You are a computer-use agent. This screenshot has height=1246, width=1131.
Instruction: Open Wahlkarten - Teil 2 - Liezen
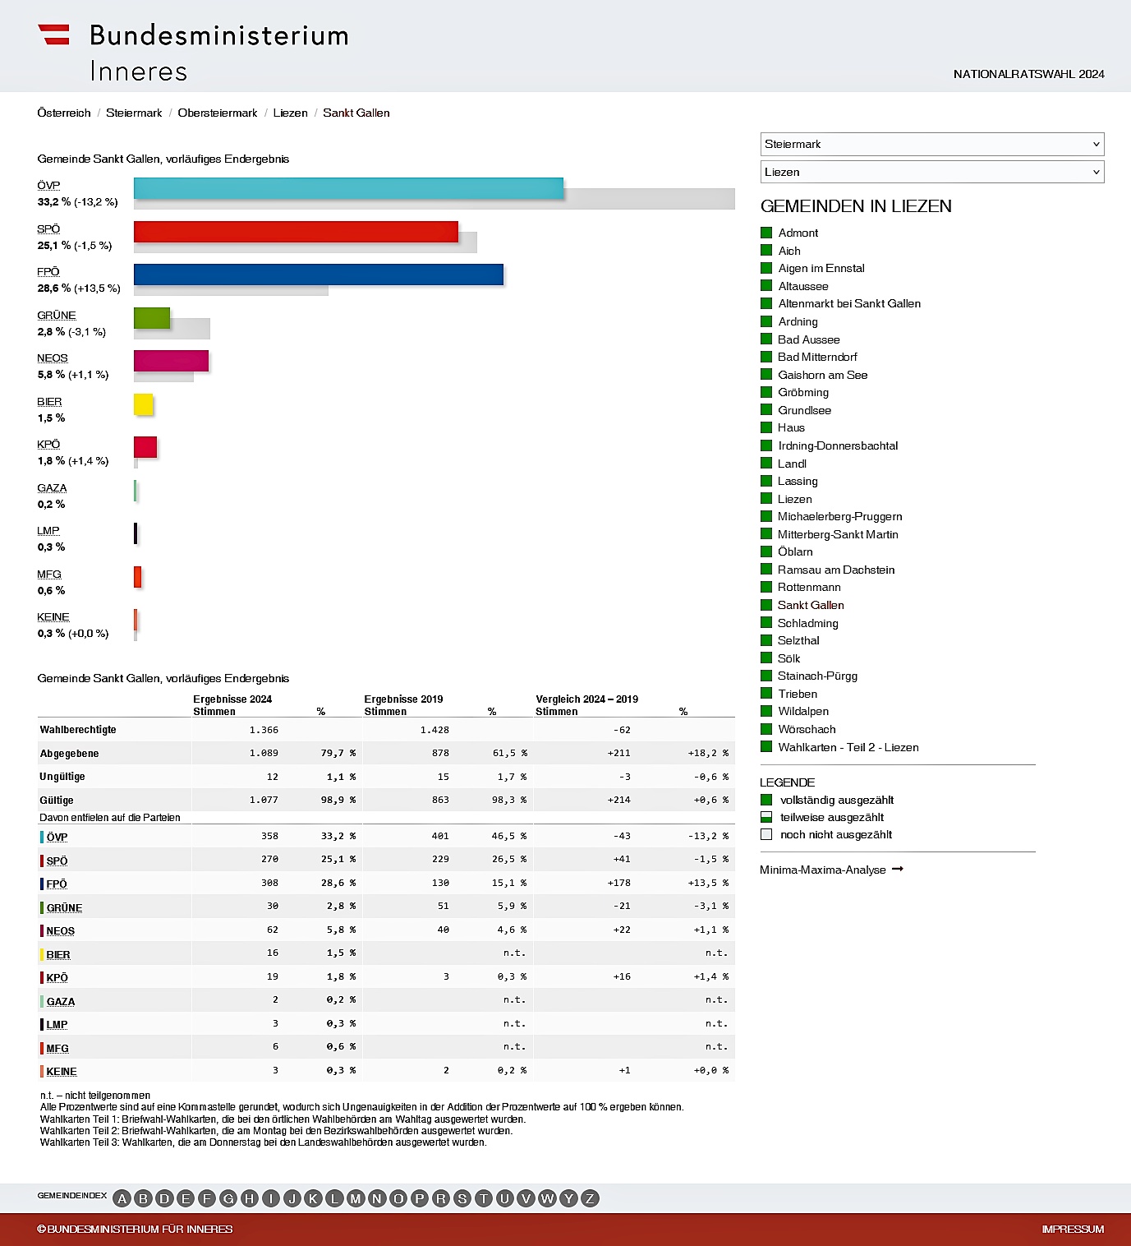[848, 747]
